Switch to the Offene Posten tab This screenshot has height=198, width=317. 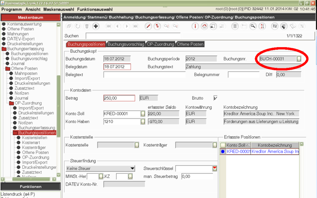tap(190, 44)
